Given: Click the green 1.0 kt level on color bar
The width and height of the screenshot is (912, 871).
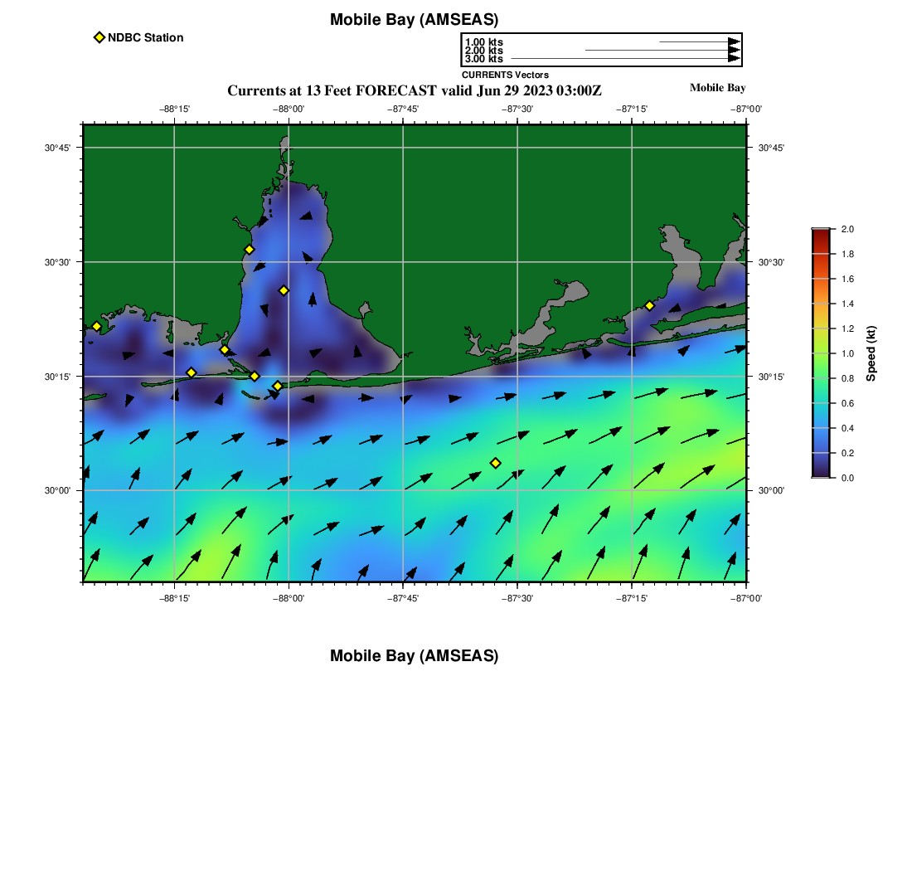Looking at the screenshot, I should click(x=821, y=353).
